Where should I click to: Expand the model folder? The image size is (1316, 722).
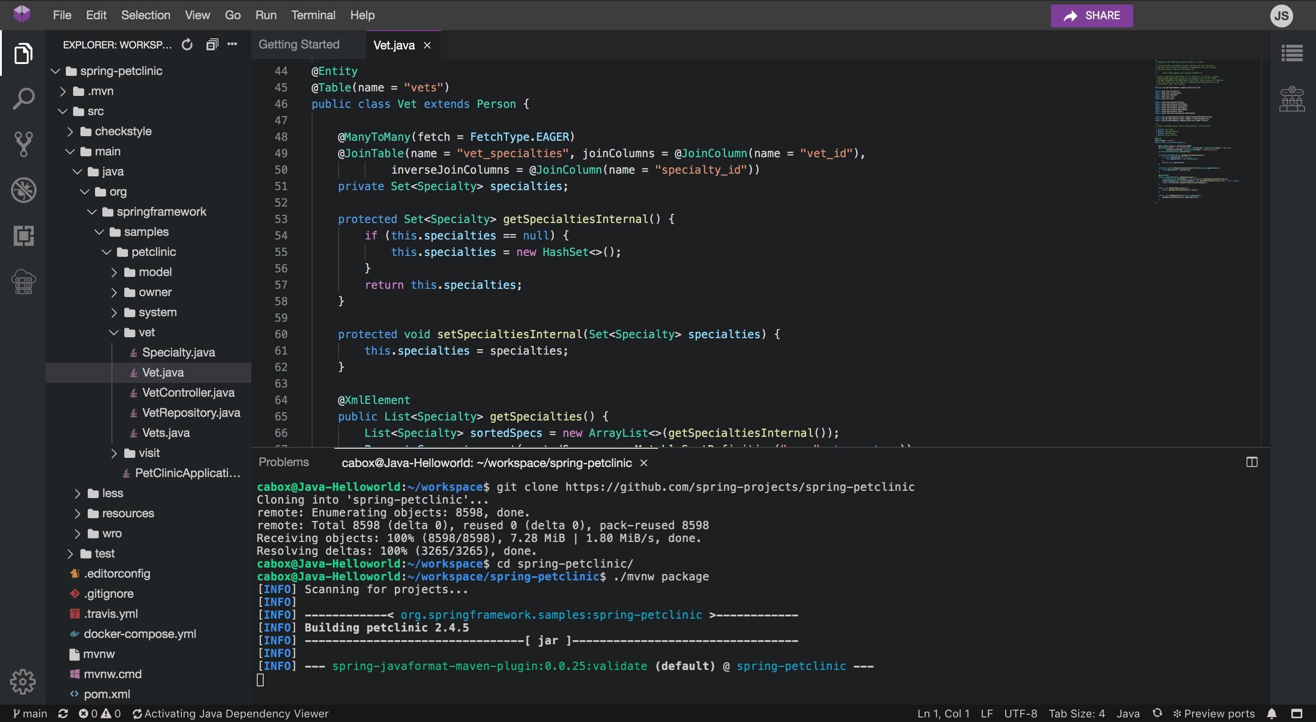[x=114, y=272]
